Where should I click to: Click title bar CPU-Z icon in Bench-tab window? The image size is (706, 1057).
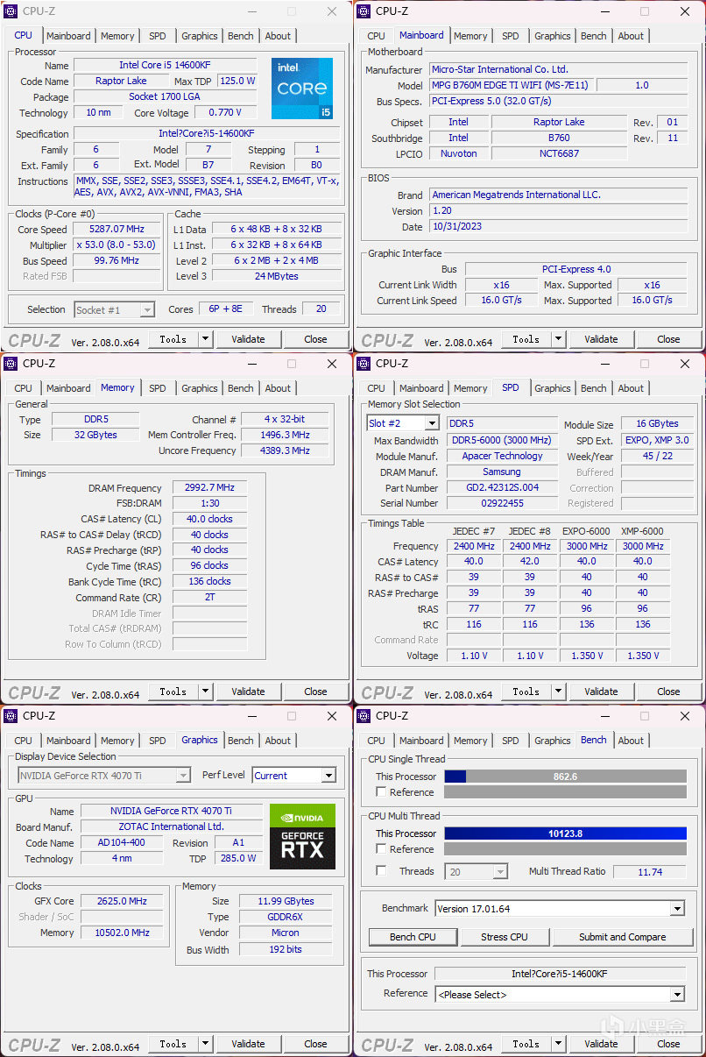[x=364, y=716]
